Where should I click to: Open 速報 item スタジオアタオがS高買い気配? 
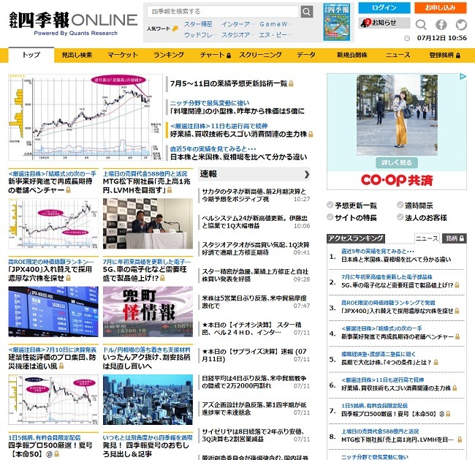point(256,249)
